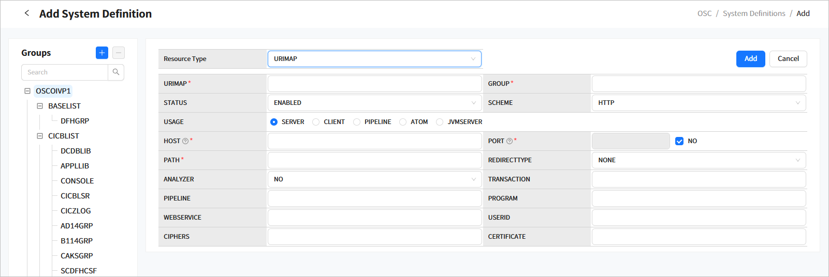Click the blue plus add group icon
The image size is (829, 277).
pyautogui.click(x=102, y=53)
